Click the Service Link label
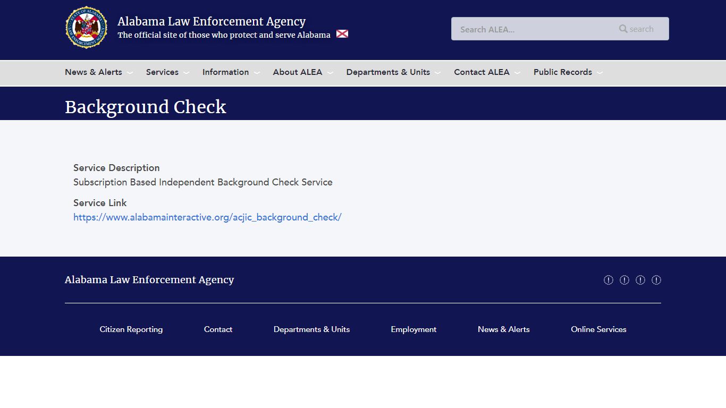 pyautogui.click(x=100, y=203)
